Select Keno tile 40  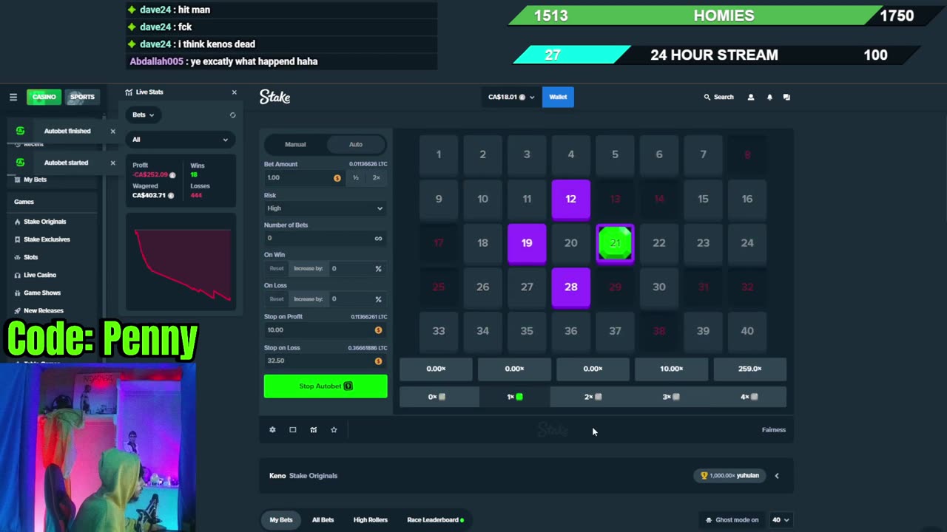747,331
